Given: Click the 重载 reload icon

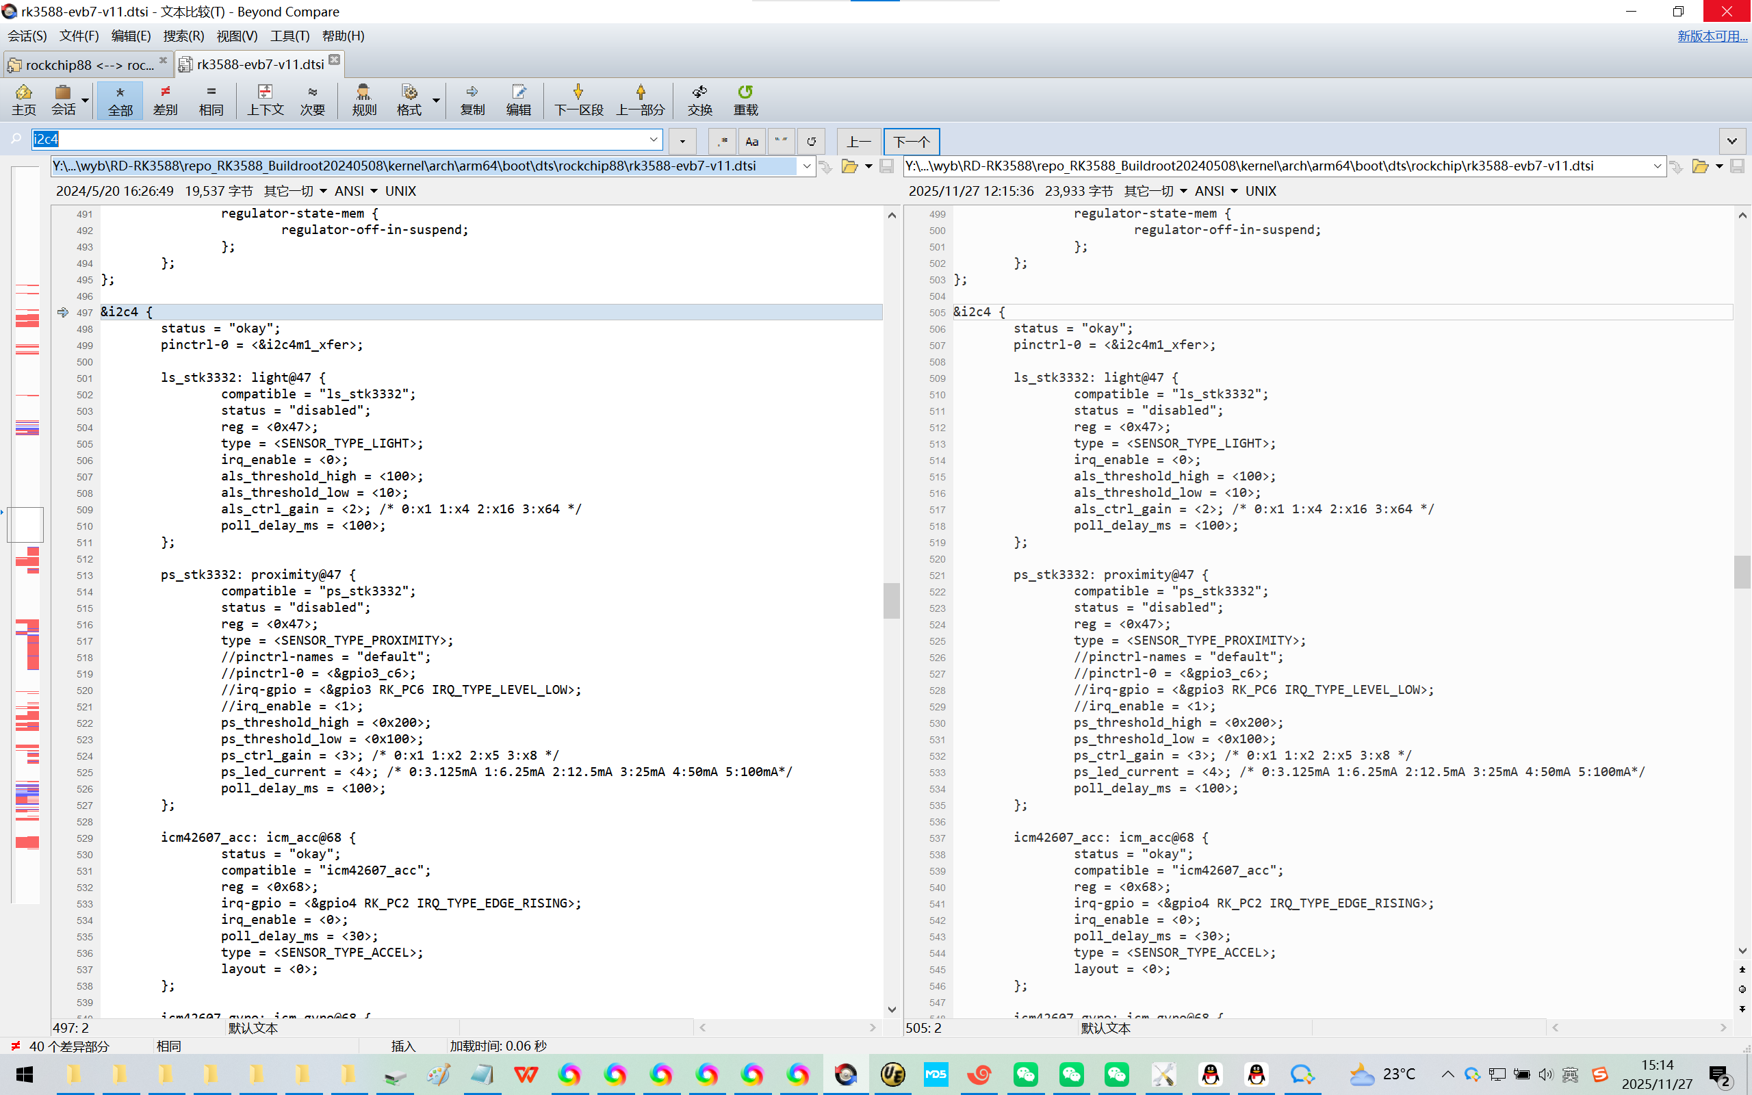Looking at the screenshot, I should pos(745,99).
